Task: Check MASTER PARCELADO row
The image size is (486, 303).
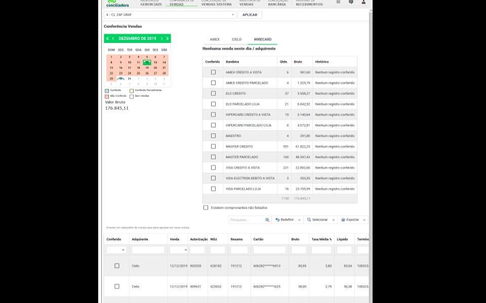Action: pos(213,157)
